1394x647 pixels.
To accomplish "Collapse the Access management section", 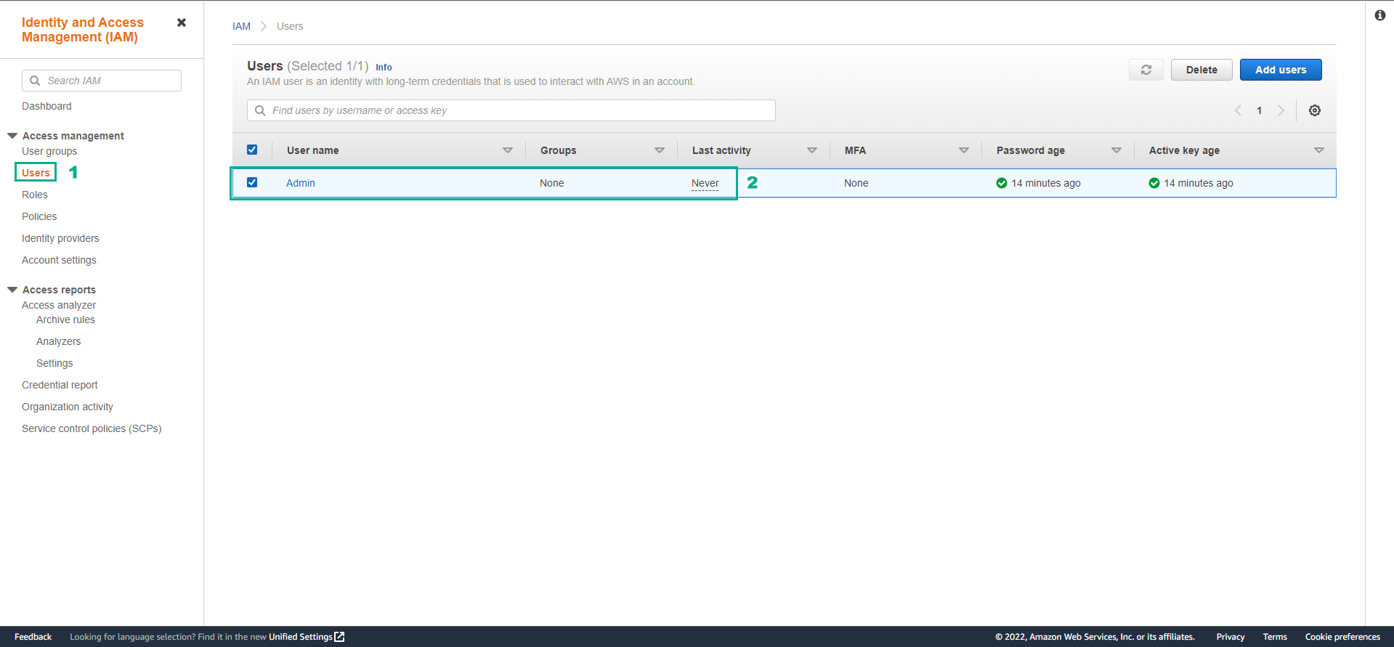I will coord(12,136).
